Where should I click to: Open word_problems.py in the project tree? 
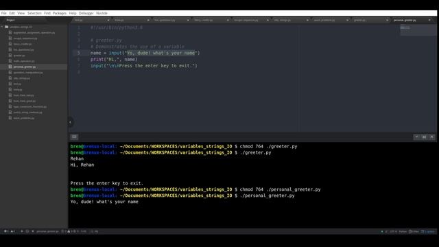24,118
